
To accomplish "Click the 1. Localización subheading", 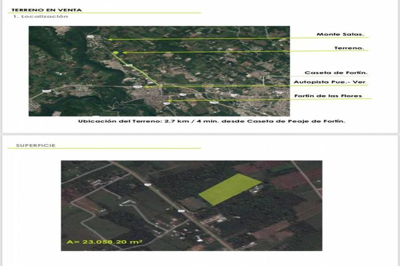I will coord(40,17).
